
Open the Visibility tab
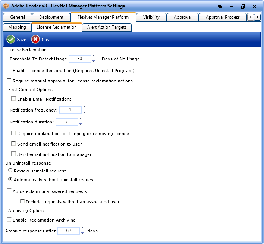(x=151, y=17)
